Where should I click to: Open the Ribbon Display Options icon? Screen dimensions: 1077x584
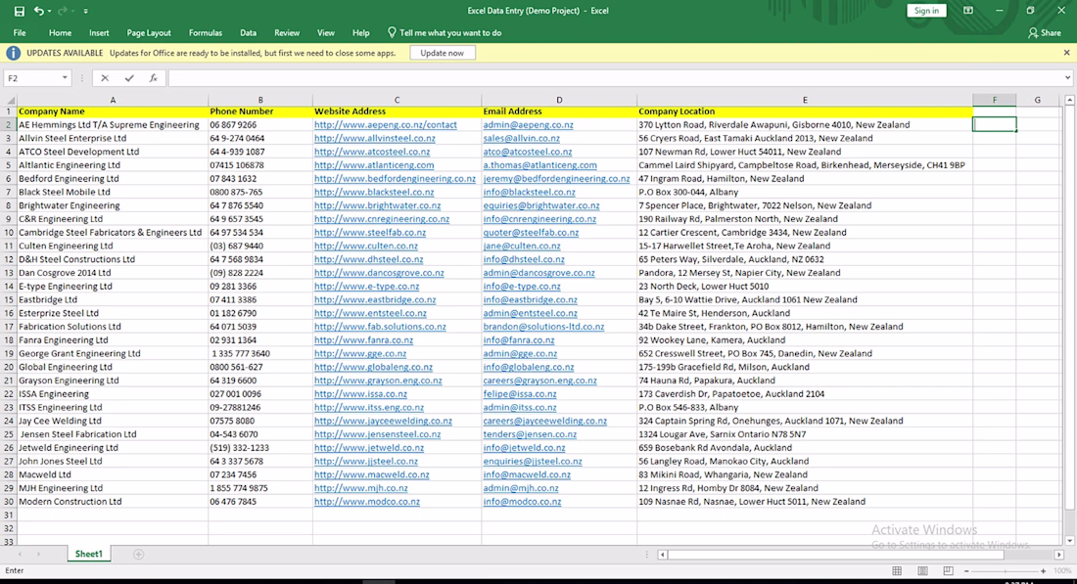[967, 11]
